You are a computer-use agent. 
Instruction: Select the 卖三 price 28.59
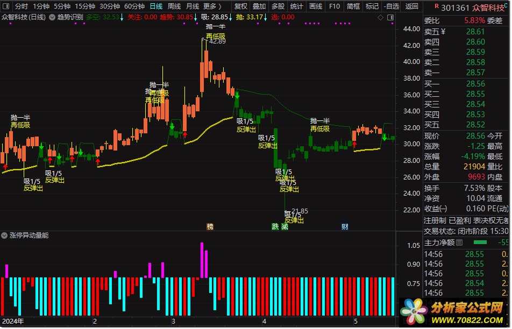coord(475,52)
